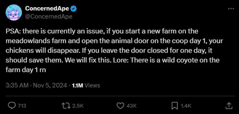Open ConcernedApe's profile avatar picture

[13, 12]
